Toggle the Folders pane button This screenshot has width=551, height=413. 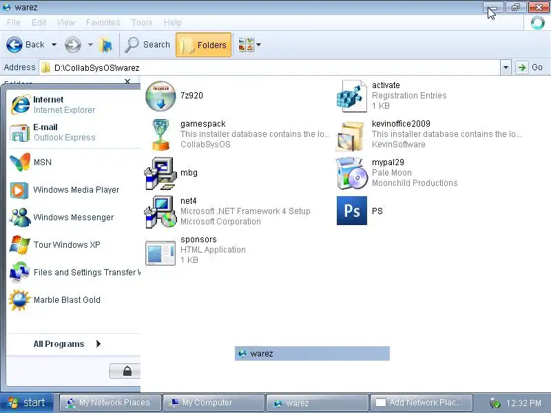point(203,45)
